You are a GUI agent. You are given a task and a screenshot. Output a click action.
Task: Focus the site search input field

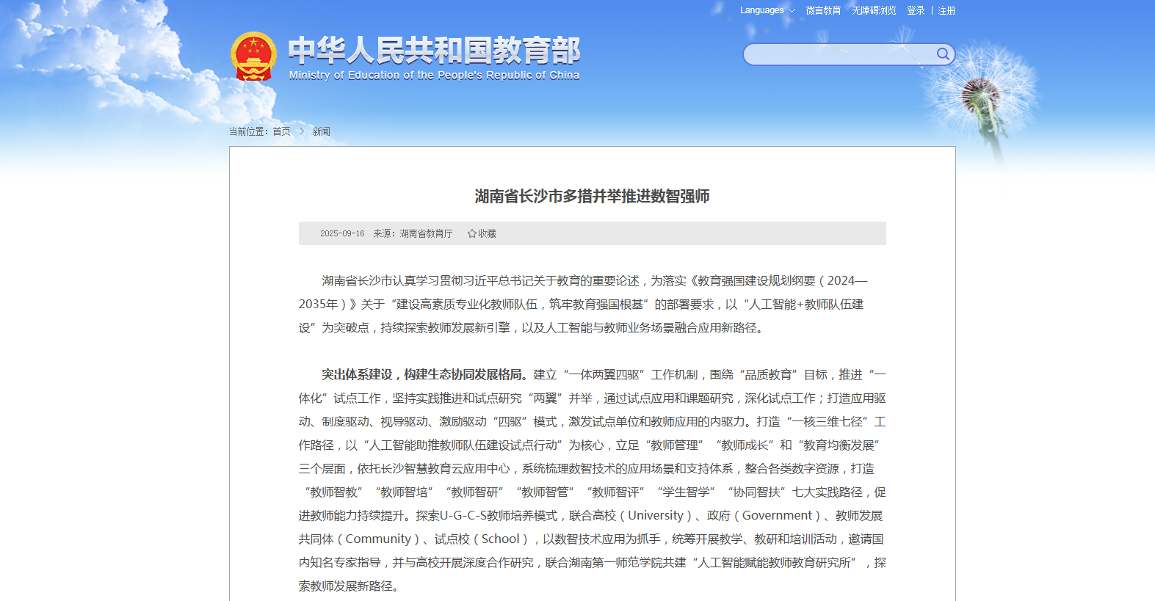(x=840, y=54)
